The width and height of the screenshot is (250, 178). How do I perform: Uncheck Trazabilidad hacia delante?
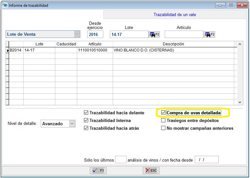click(86, 113)
